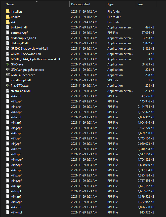Select the x64s.rpf file name
Image resolution: width=166 pixels, height=217 pixels.
[x=16, y=191]
